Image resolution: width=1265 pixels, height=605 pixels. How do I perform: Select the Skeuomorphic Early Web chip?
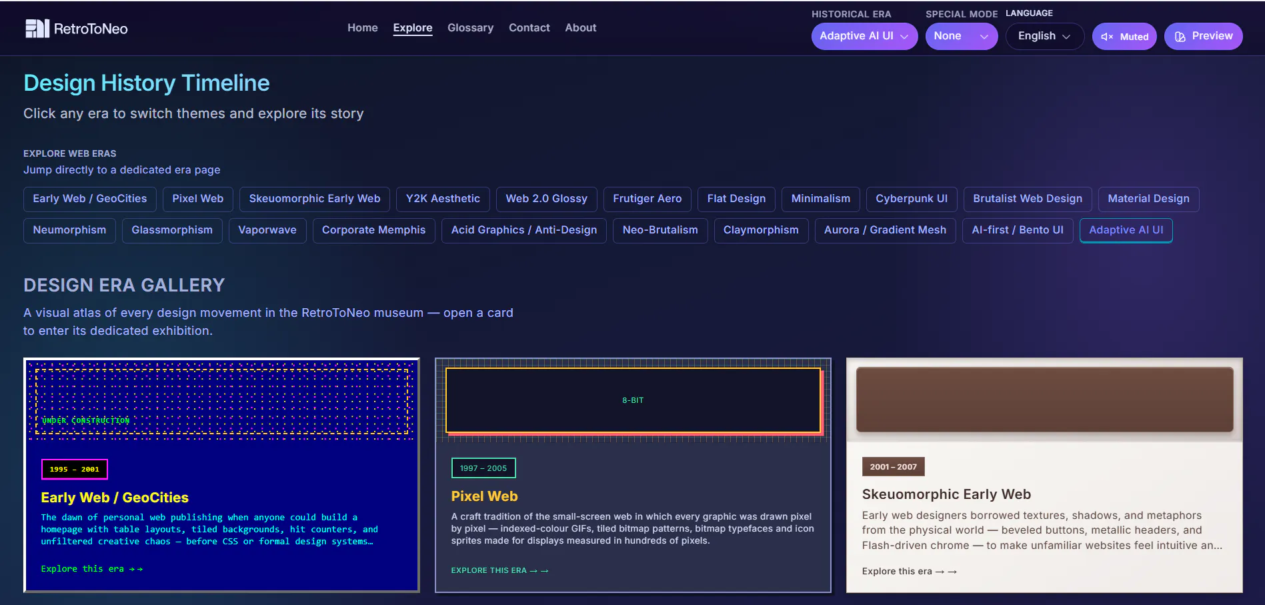tap(315, 199)
